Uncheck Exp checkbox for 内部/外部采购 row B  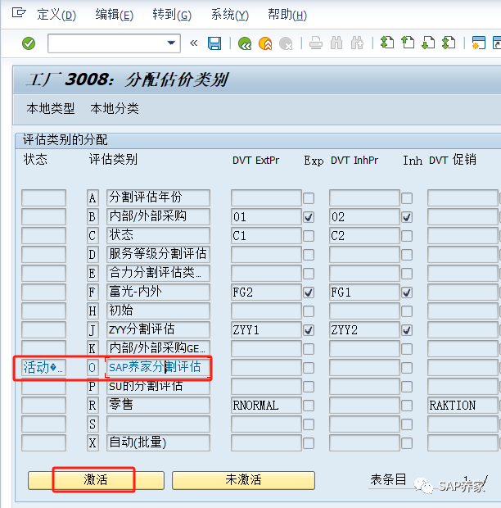point(309,217)
